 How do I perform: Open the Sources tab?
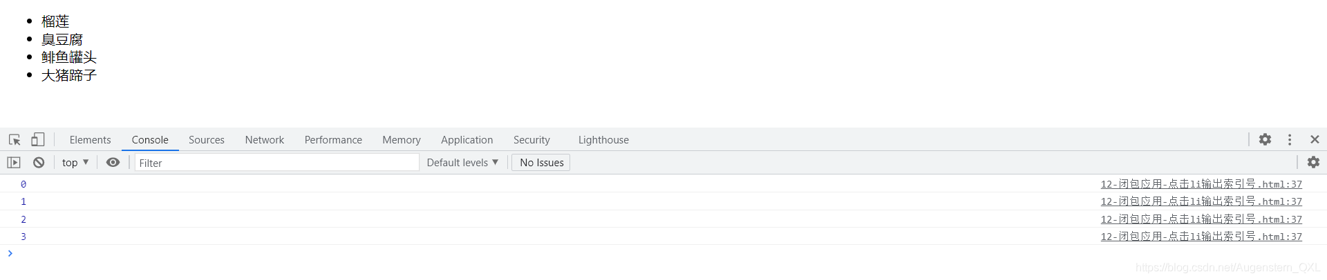pyautogui.click(x=207, y=140)
